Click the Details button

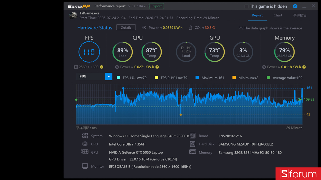(126, 28)
